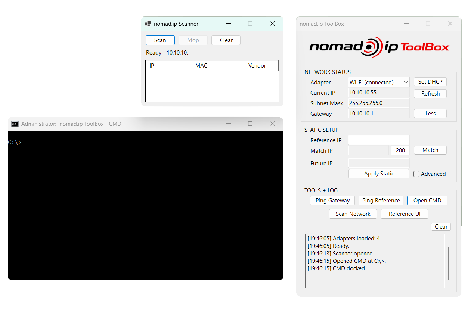Click the nomad.ip Scanner window icon

148,24
